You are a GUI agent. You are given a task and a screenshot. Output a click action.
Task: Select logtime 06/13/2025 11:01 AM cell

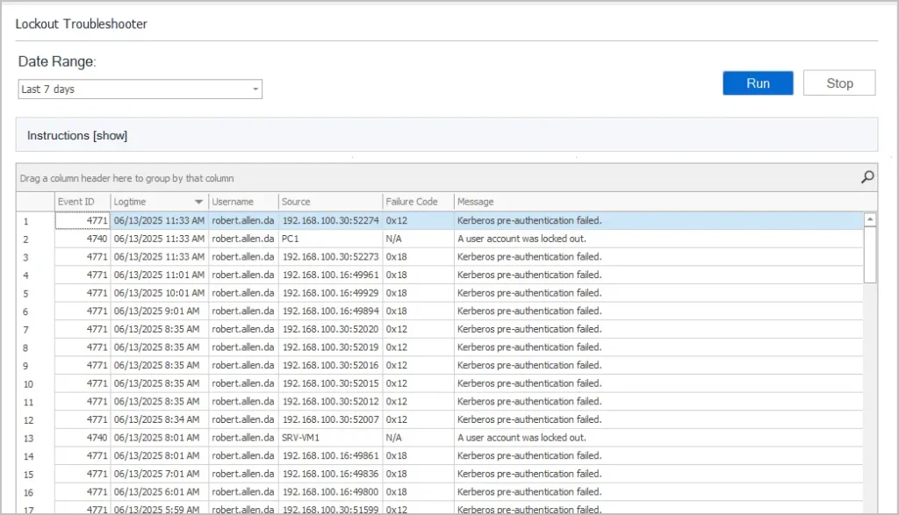coord(160,275)
